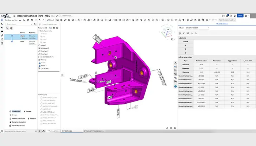The width and height of the screenshot is (256, 146).
Task: Collapse the Datums section
Action: tap(179, 38)
